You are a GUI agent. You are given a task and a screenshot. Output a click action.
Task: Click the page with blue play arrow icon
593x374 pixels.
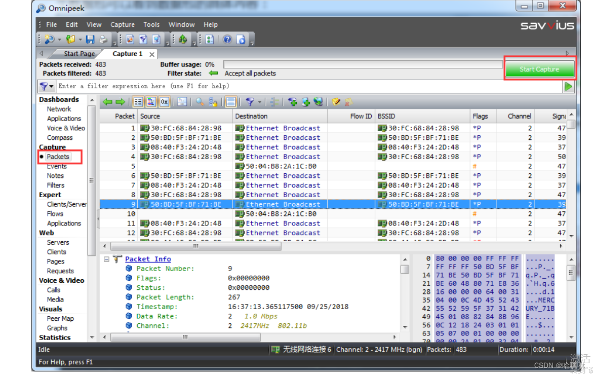(241, 40)
